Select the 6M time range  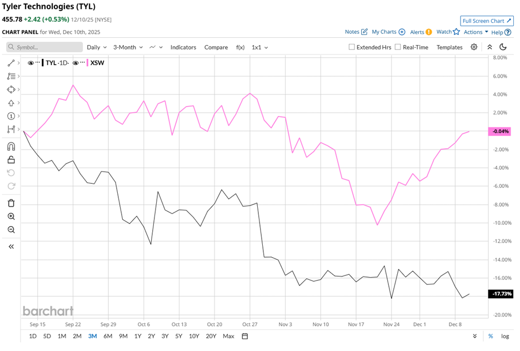coord(108,336)
